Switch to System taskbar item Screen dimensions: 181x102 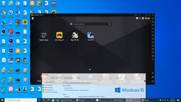[x=133, y=100]
